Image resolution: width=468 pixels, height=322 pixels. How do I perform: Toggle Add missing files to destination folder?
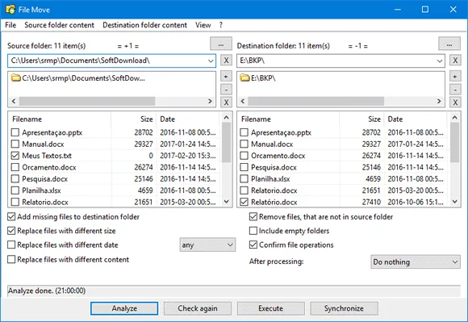click(x=11, y=216)
